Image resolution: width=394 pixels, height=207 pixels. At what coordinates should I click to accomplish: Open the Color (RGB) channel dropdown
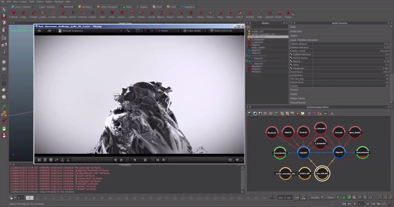(x=194, y=31)
